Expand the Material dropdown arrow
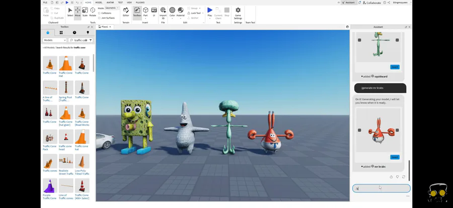Image resolution: width=453 pixels, height=208 pixels. click(x=181, y=18)
